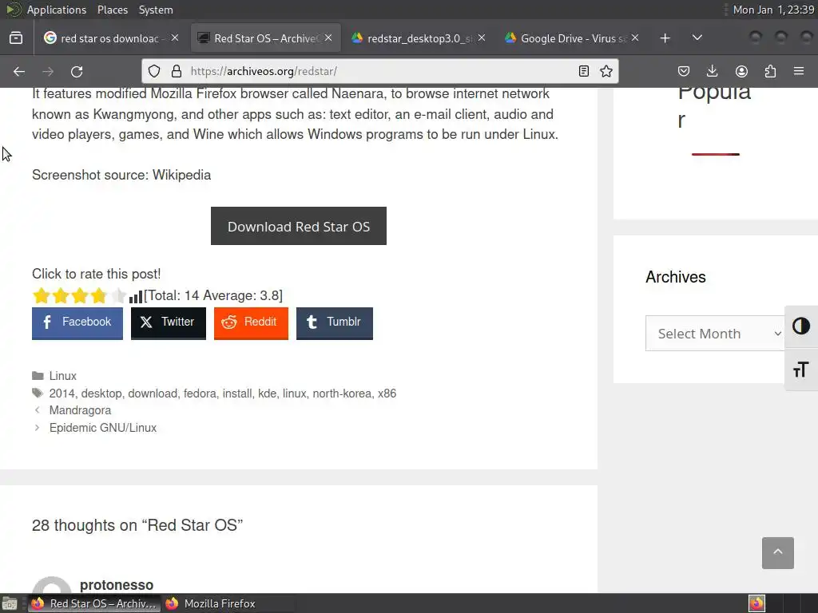Toggle high contrast accessibility button
Viewport: 818px width, 613px height.
point(800,326)
